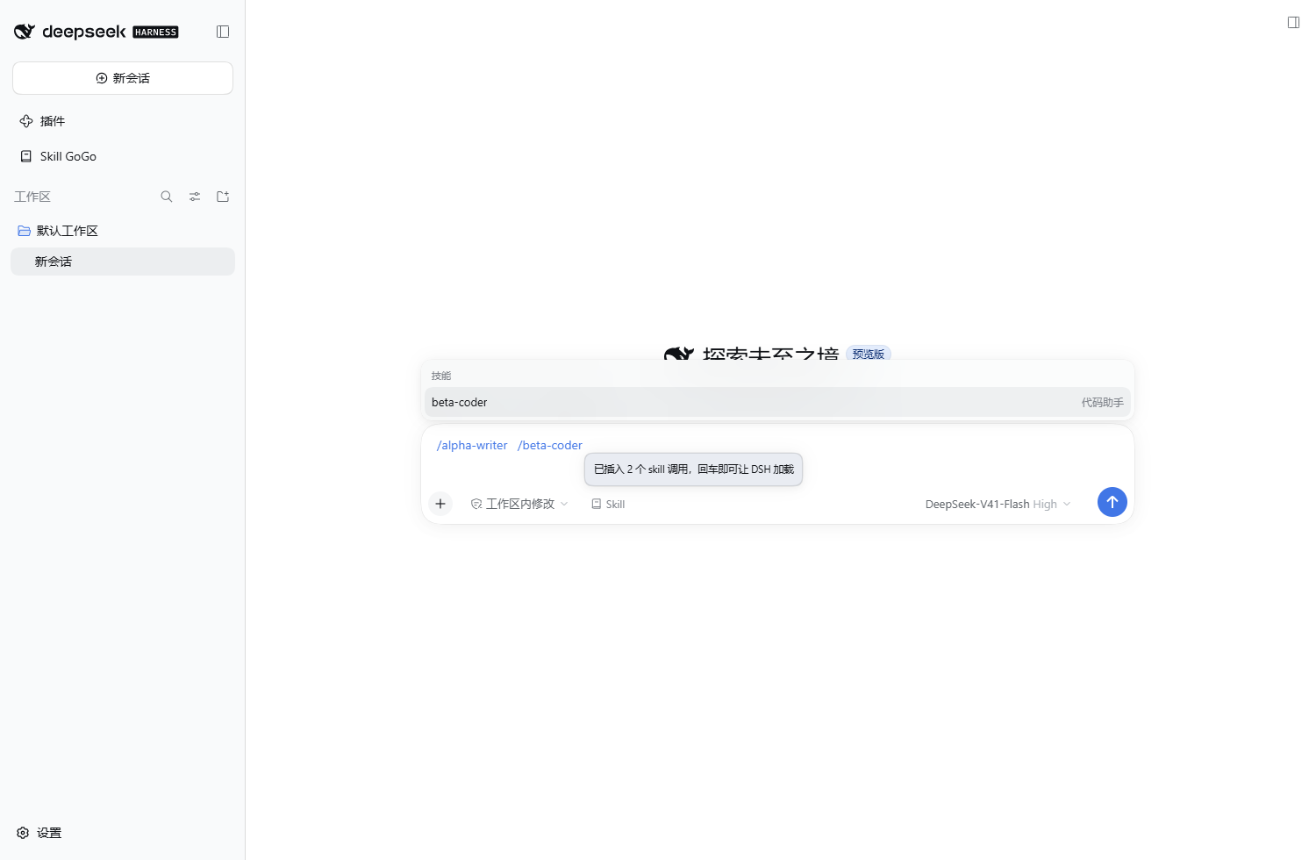Open workspace filter settings icon
1316x860 pixels.
pyautogui.click(x=195, y=197)
